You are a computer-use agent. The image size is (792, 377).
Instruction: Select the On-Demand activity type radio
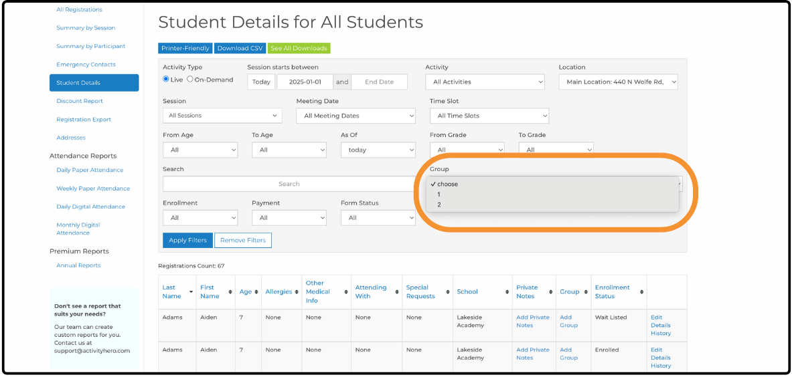[x=190, y=79]
